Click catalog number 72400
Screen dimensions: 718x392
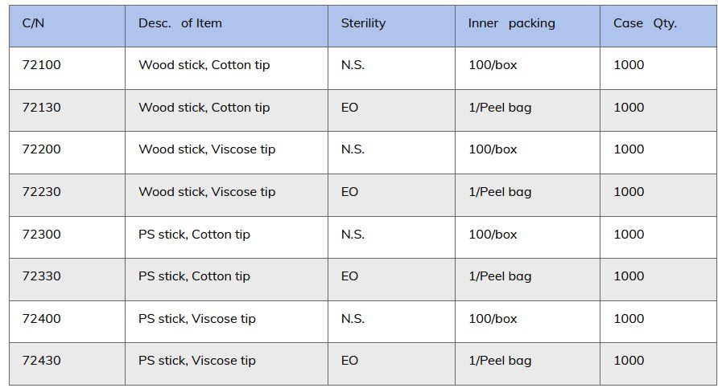(41, 319)
